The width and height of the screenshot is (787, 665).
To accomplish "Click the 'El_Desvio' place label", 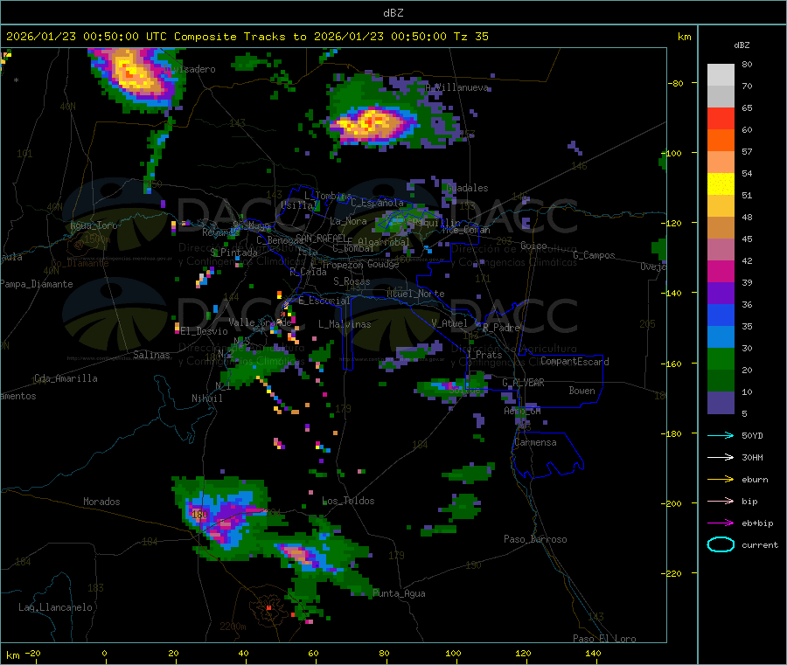I will coord(204,331).
